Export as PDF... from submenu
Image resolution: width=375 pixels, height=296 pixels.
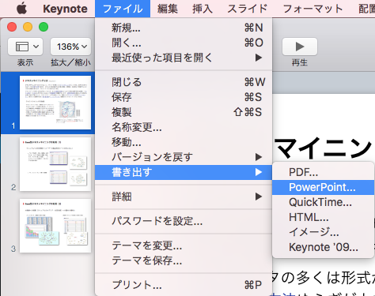point(323,172)
